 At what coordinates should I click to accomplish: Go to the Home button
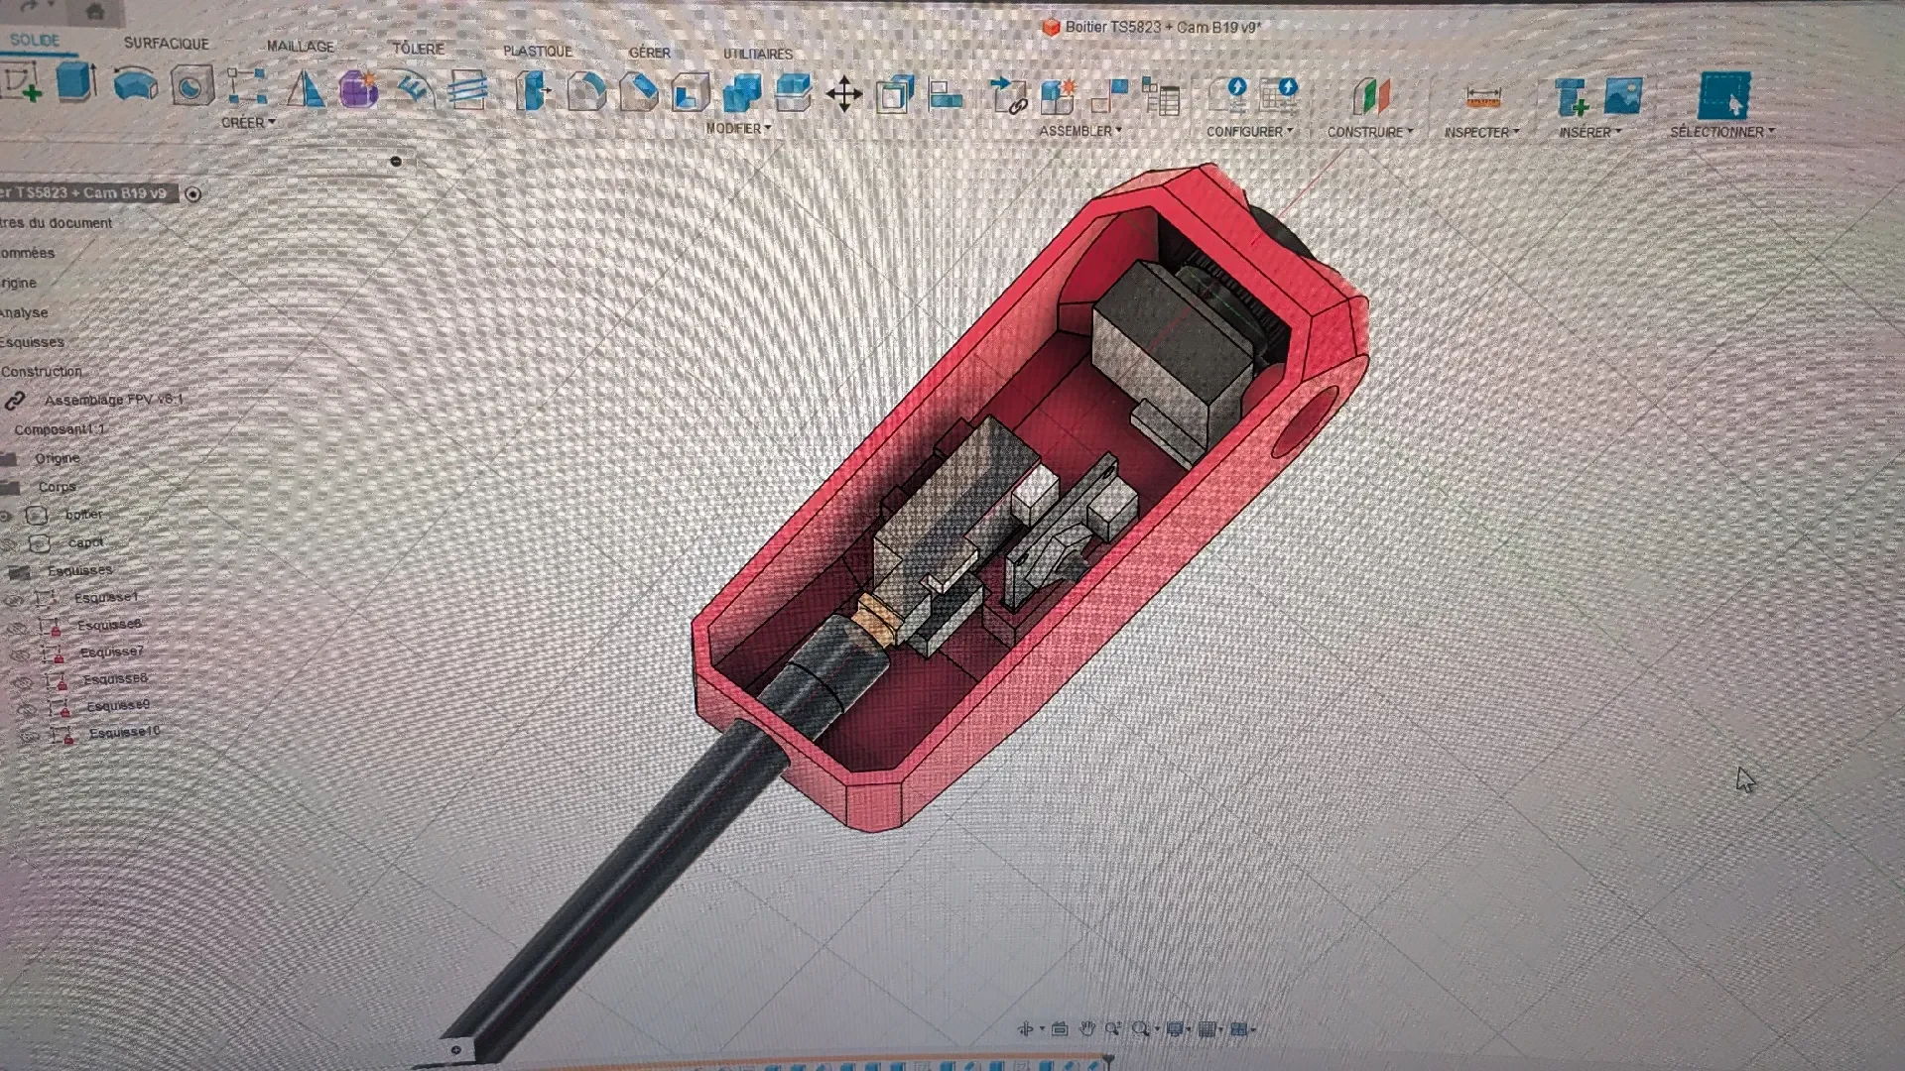(95, 11)
